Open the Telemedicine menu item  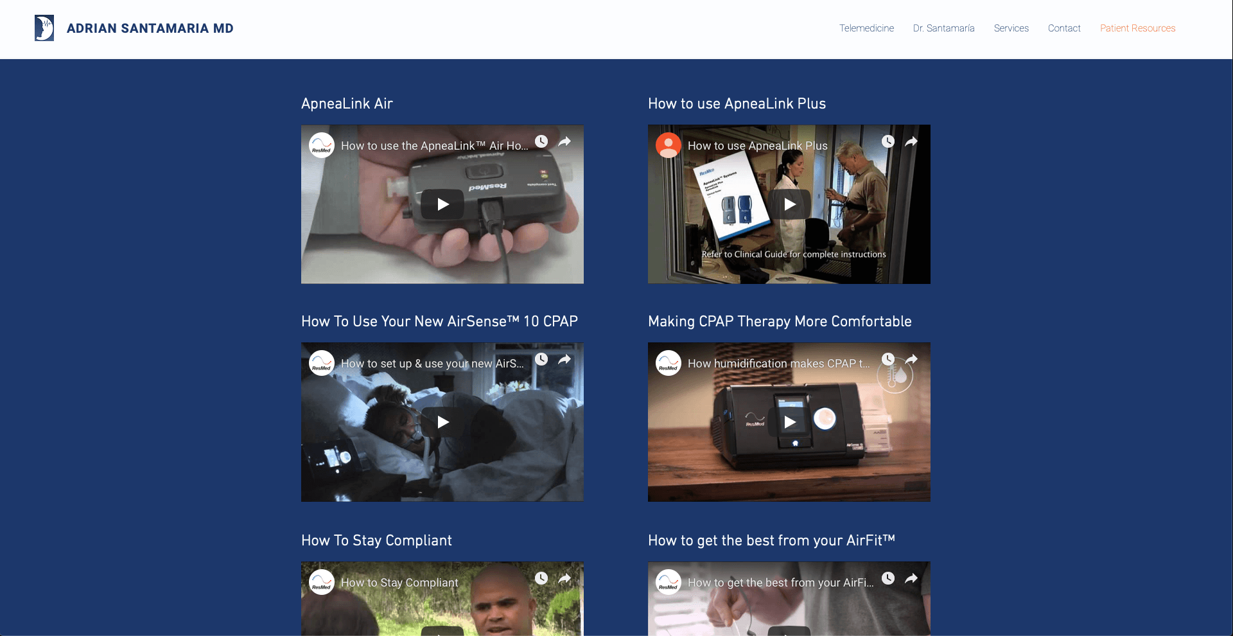point(866,28)
